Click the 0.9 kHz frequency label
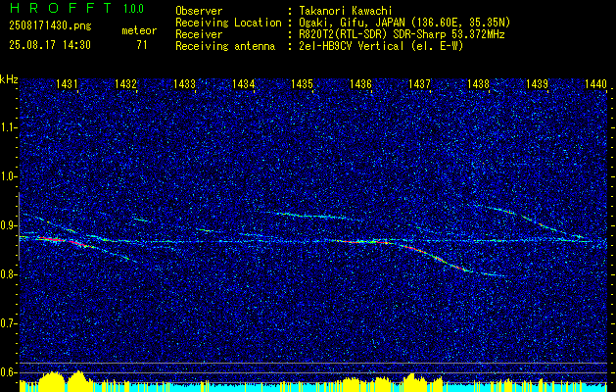 (8, 225)
